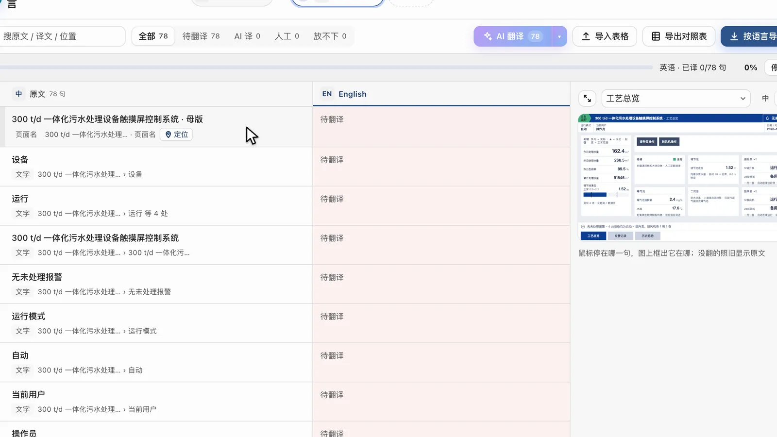Select the 待翻译 78 filter tab
The width and height of the screenshot is (777, 437).
tap(201, 36)
